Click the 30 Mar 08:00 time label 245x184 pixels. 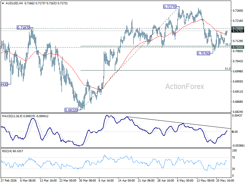[88, 181]
